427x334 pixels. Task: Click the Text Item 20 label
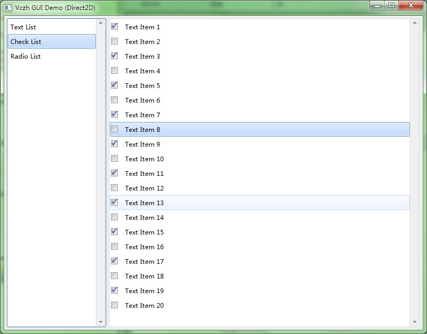144,306
